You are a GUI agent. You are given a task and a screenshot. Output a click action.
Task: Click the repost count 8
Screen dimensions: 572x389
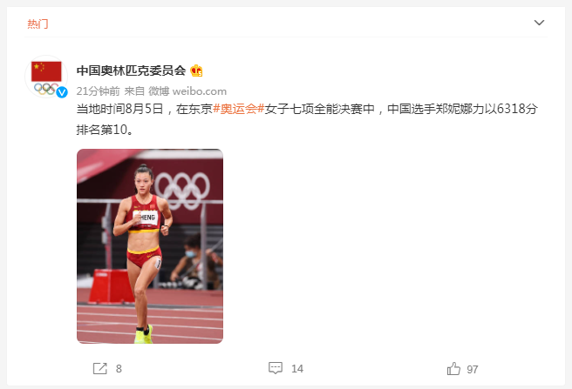tap(119, 369)
